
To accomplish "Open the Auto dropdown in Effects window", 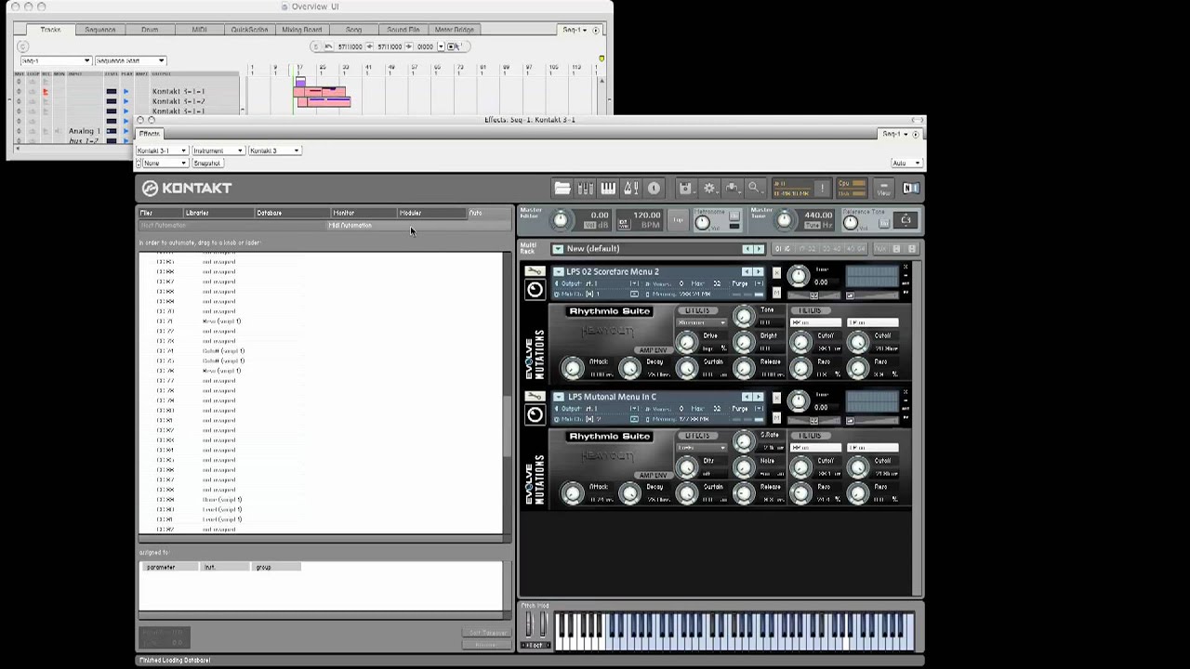I will 906,164.
